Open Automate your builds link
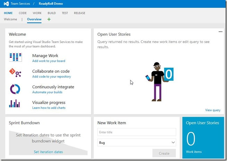The height and width of the screenshot is (161, 227). 47,92
